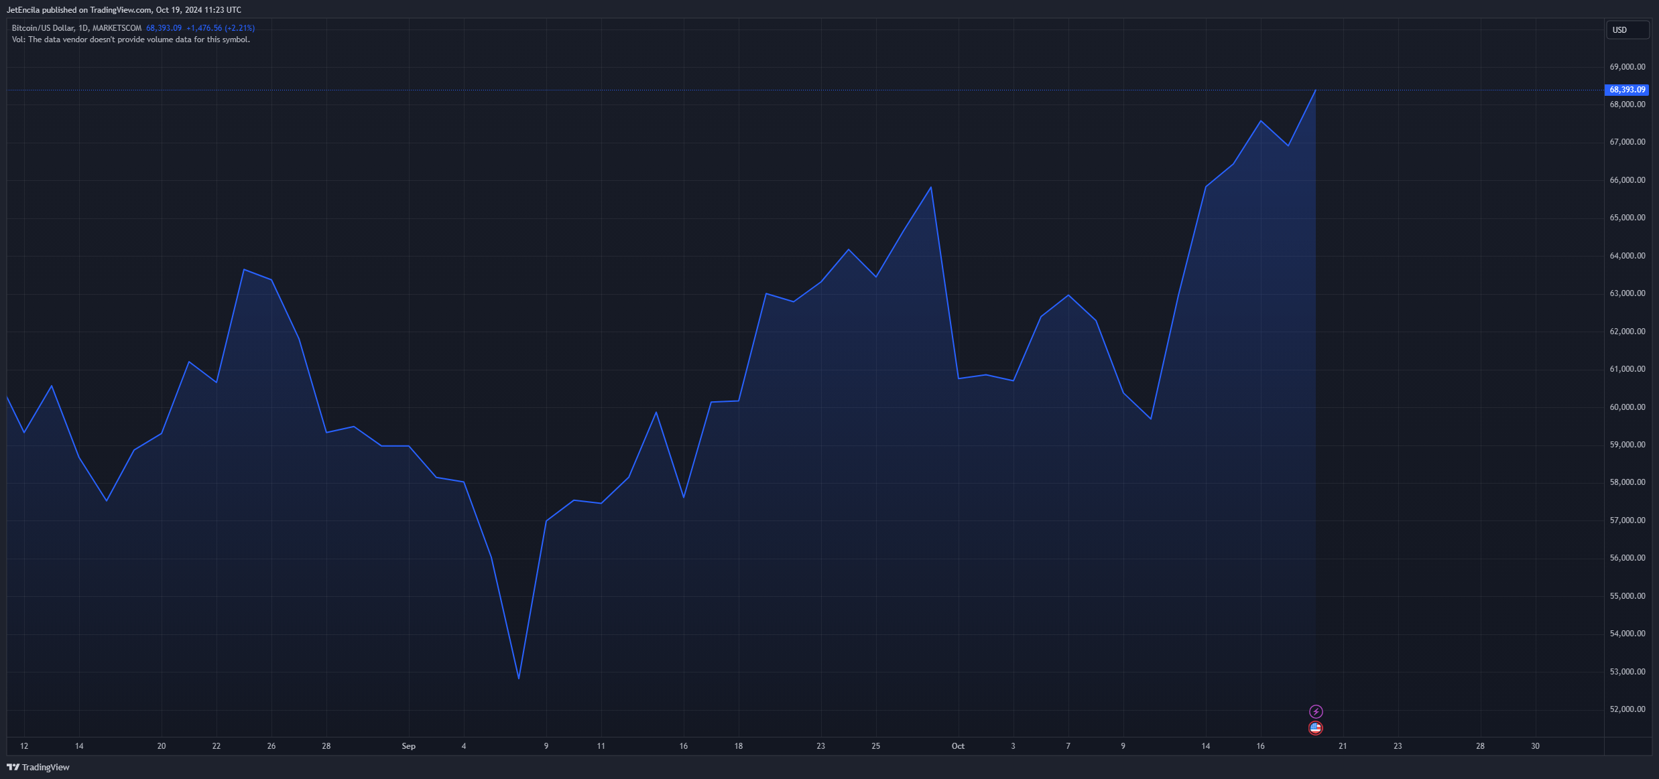
Task: Click the date 21 on time axis
Action: (x=1343, y=746)
